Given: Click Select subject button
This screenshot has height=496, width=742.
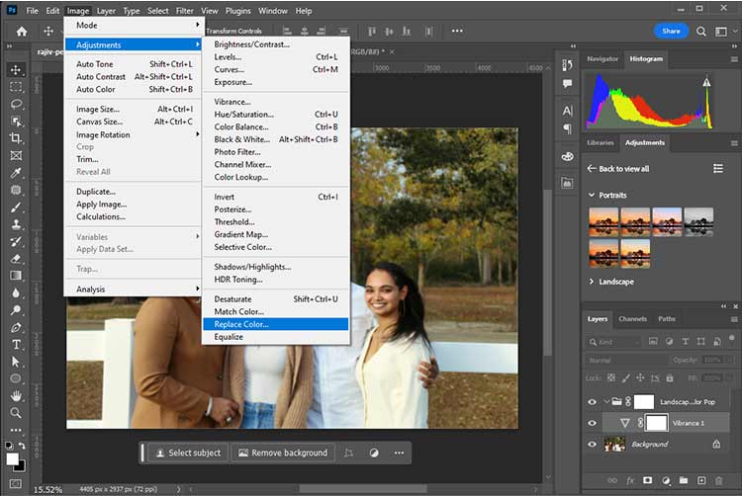Looking at the screenshot, I should coord(188,453).
